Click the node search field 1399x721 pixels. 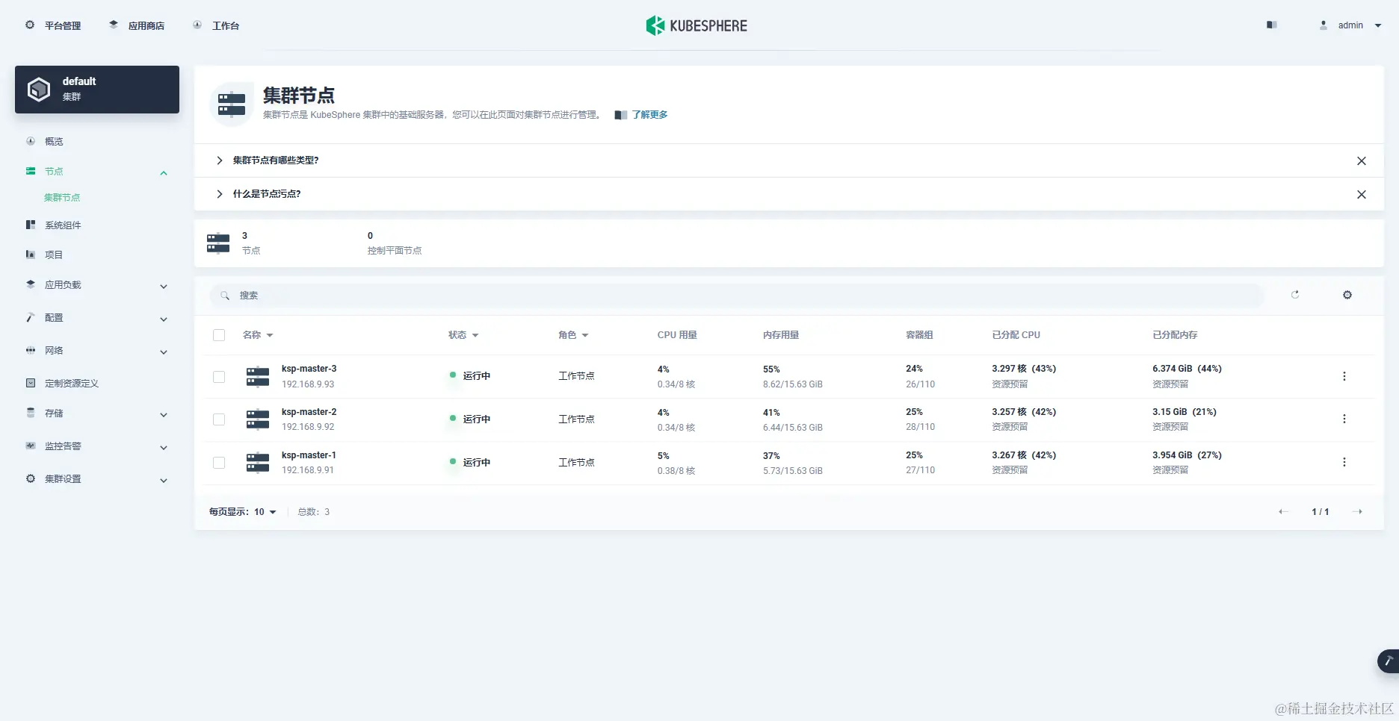click(737, 296)
